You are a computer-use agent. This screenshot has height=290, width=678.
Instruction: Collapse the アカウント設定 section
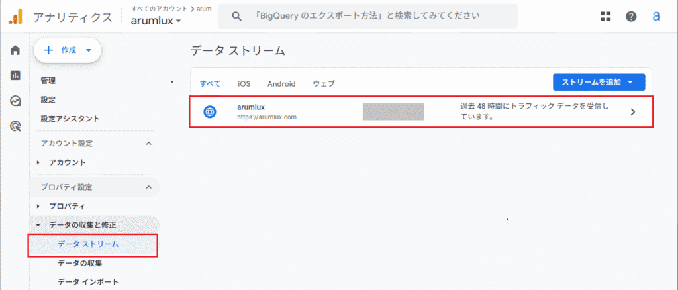click(x=149, y=144)
